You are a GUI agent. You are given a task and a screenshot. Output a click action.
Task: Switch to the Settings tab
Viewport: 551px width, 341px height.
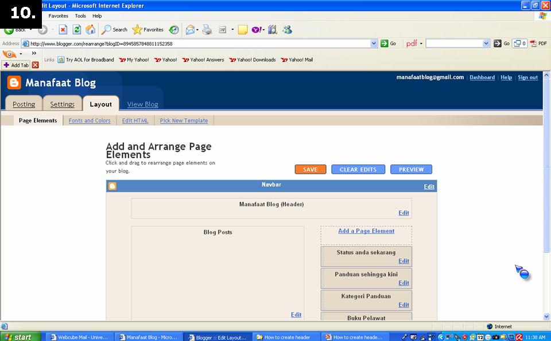tap(62, 104)
